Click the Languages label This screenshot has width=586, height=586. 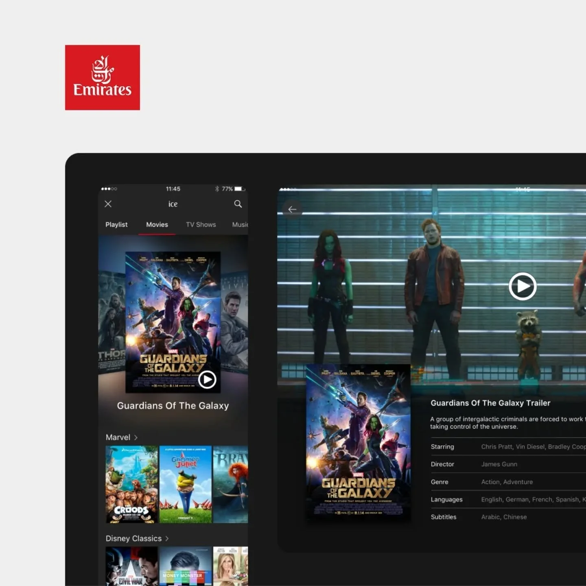click(446, 499)
